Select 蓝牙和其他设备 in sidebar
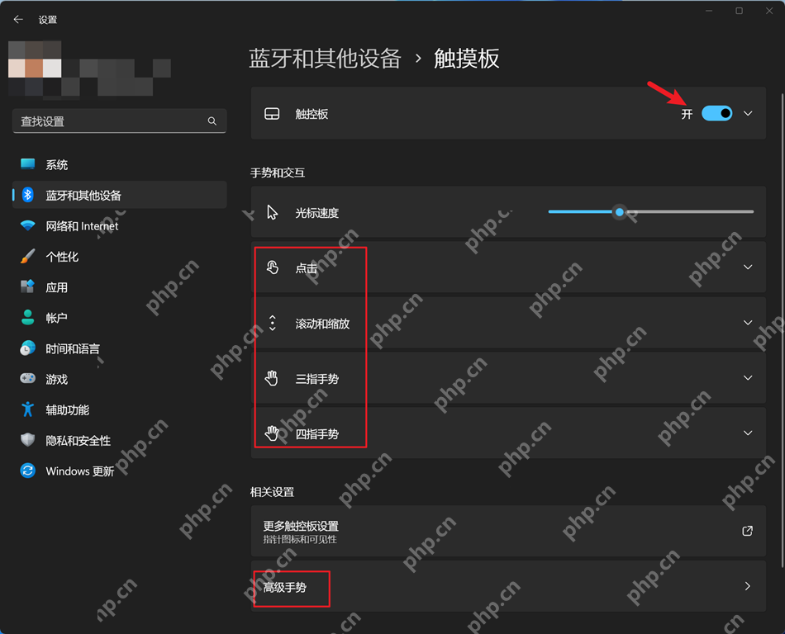Viewport: 785px width, 634px height. coord(120,195)
